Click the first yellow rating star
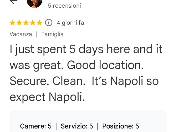The image size is (184, 132). [12, 23]
